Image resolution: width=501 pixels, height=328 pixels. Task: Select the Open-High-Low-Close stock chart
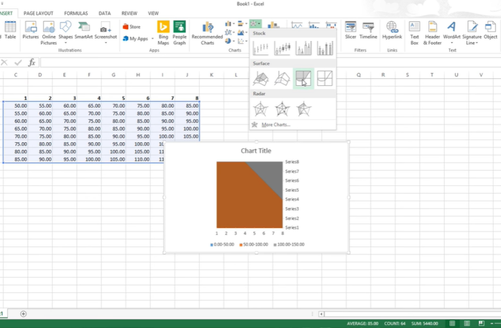(x=282, y=48)
